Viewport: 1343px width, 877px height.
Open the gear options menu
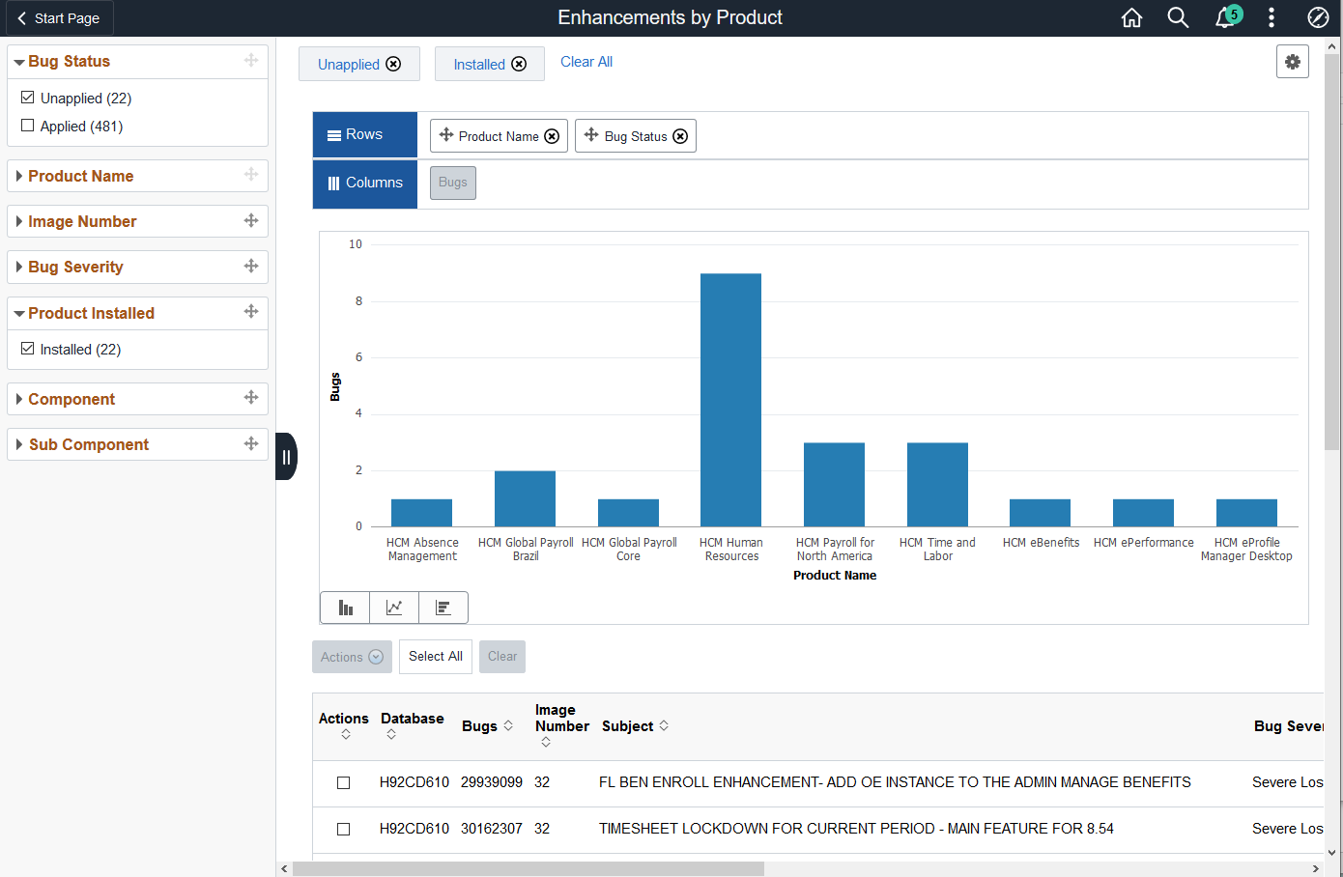coord(1293,62)
